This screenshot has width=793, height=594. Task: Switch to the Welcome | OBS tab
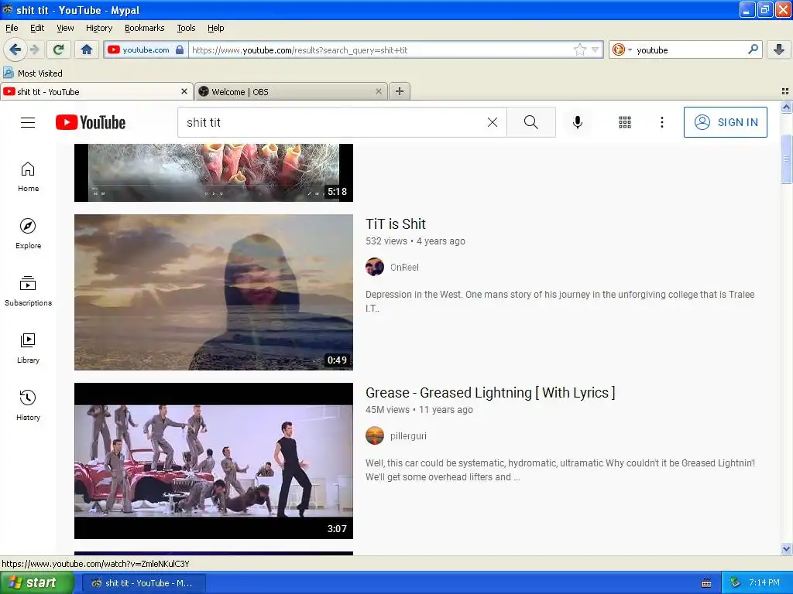coord(291,91)
